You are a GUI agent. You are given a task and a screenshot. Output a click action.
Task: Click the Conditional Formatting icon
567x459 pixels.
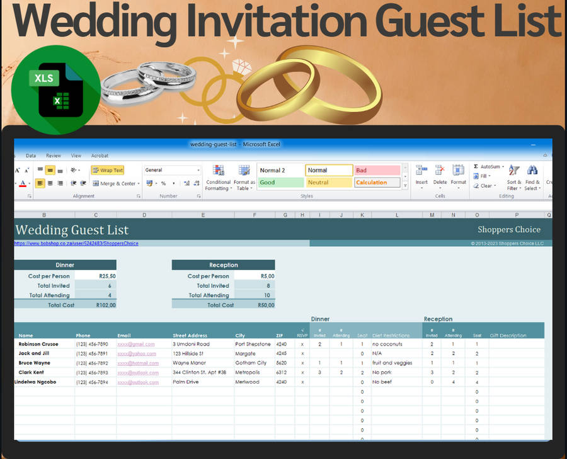[217, 171]
